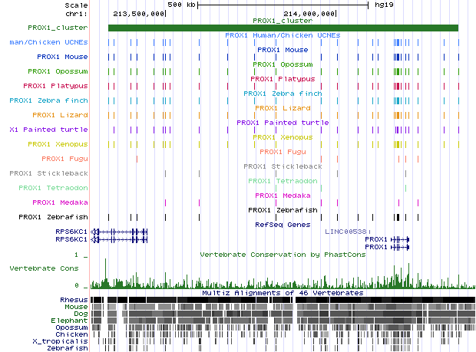The height and width of the screenshot is (352, 476).
Task: Click the 214,000,000 position on the ruler
Action: [310, 14]
